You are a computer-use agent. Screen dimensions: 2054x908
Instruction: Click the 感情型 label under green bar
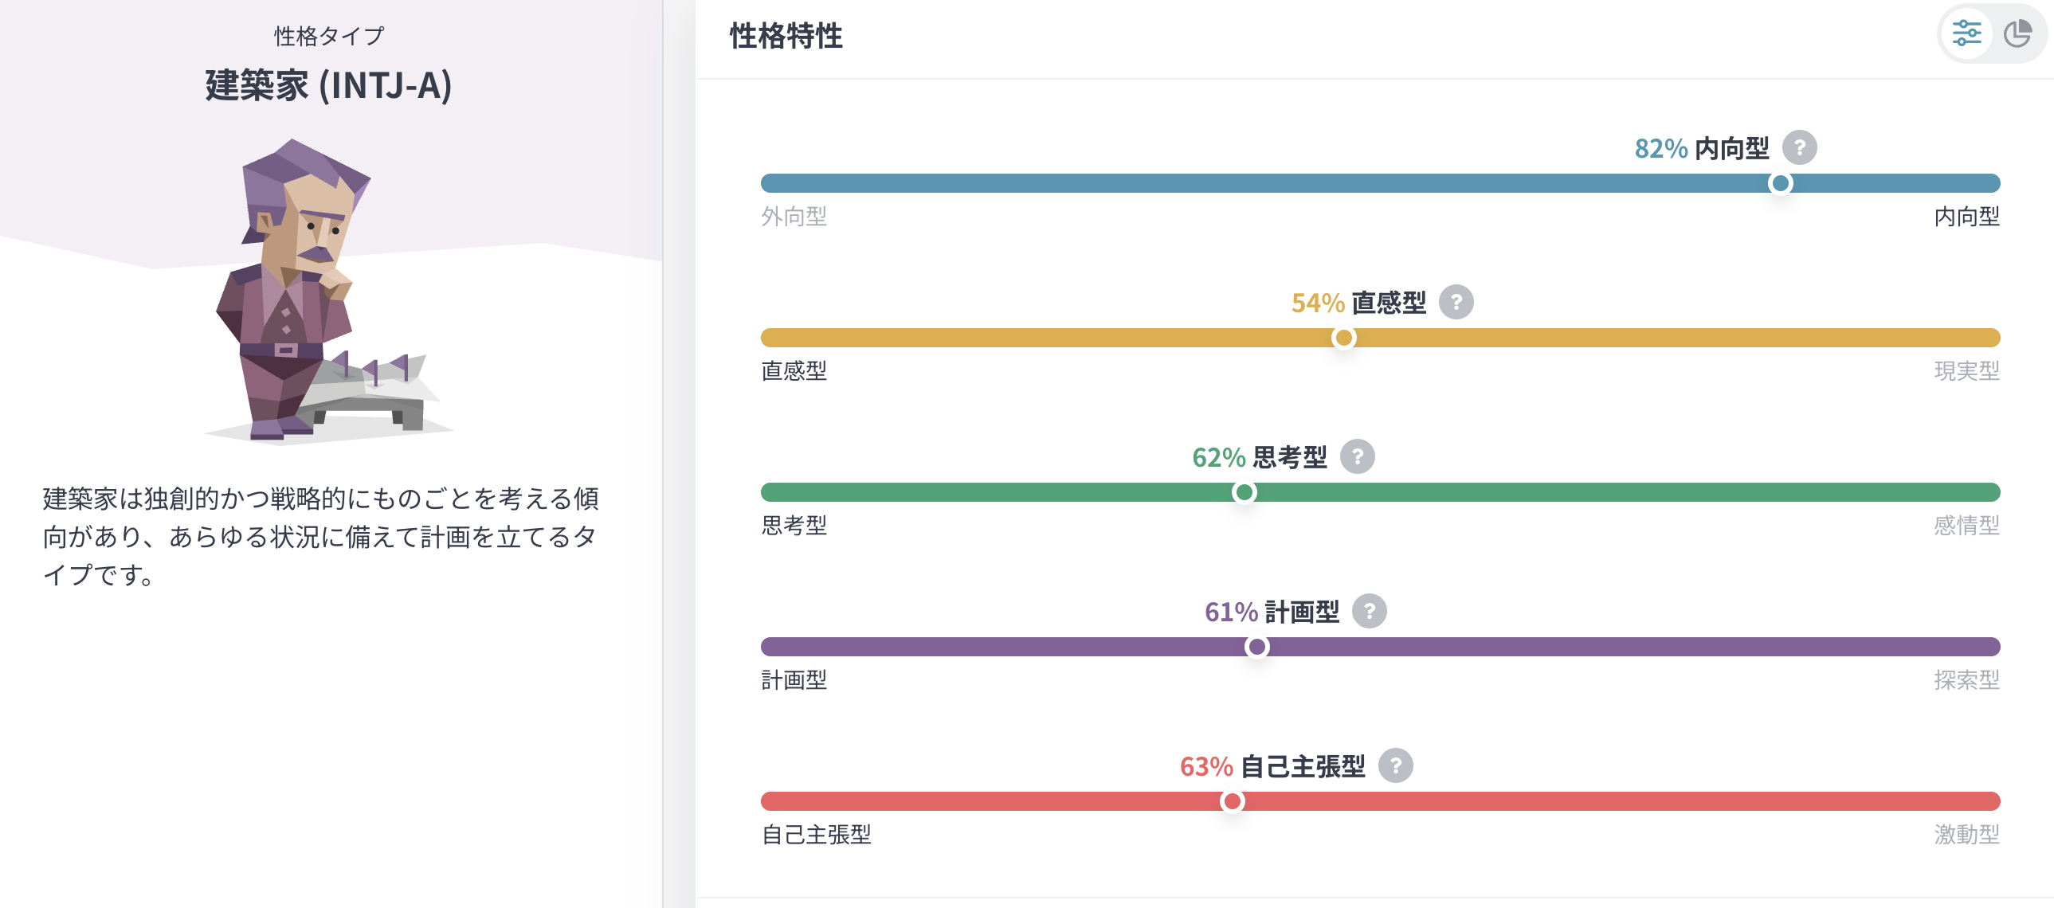click(x=1966, y=526)
